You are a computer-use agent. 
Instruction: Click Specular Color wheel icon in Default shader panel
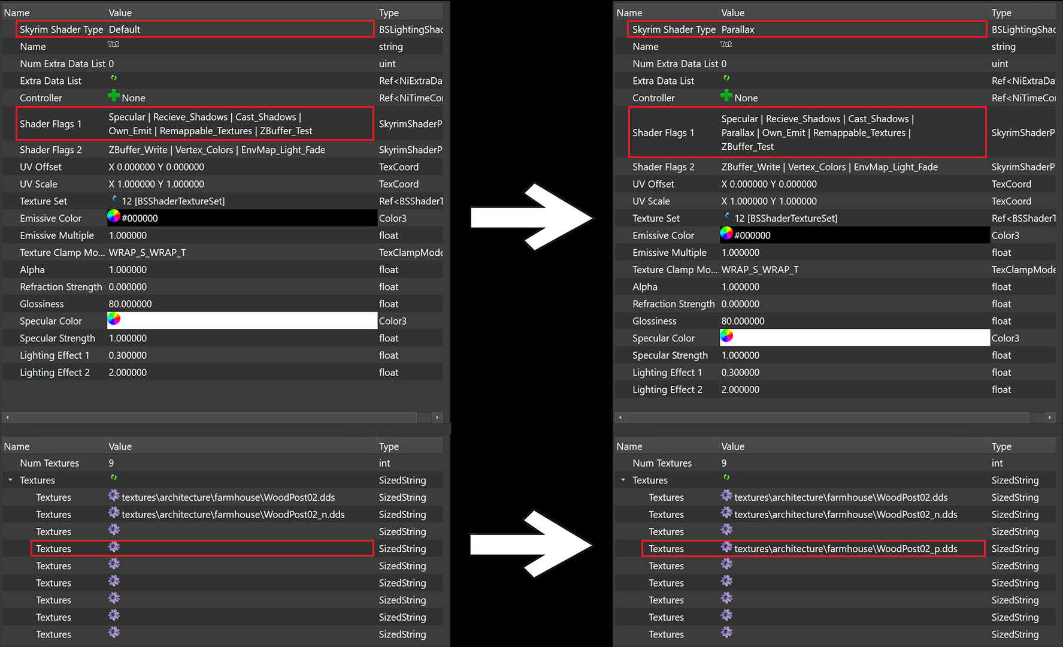[x=114, y=319]
